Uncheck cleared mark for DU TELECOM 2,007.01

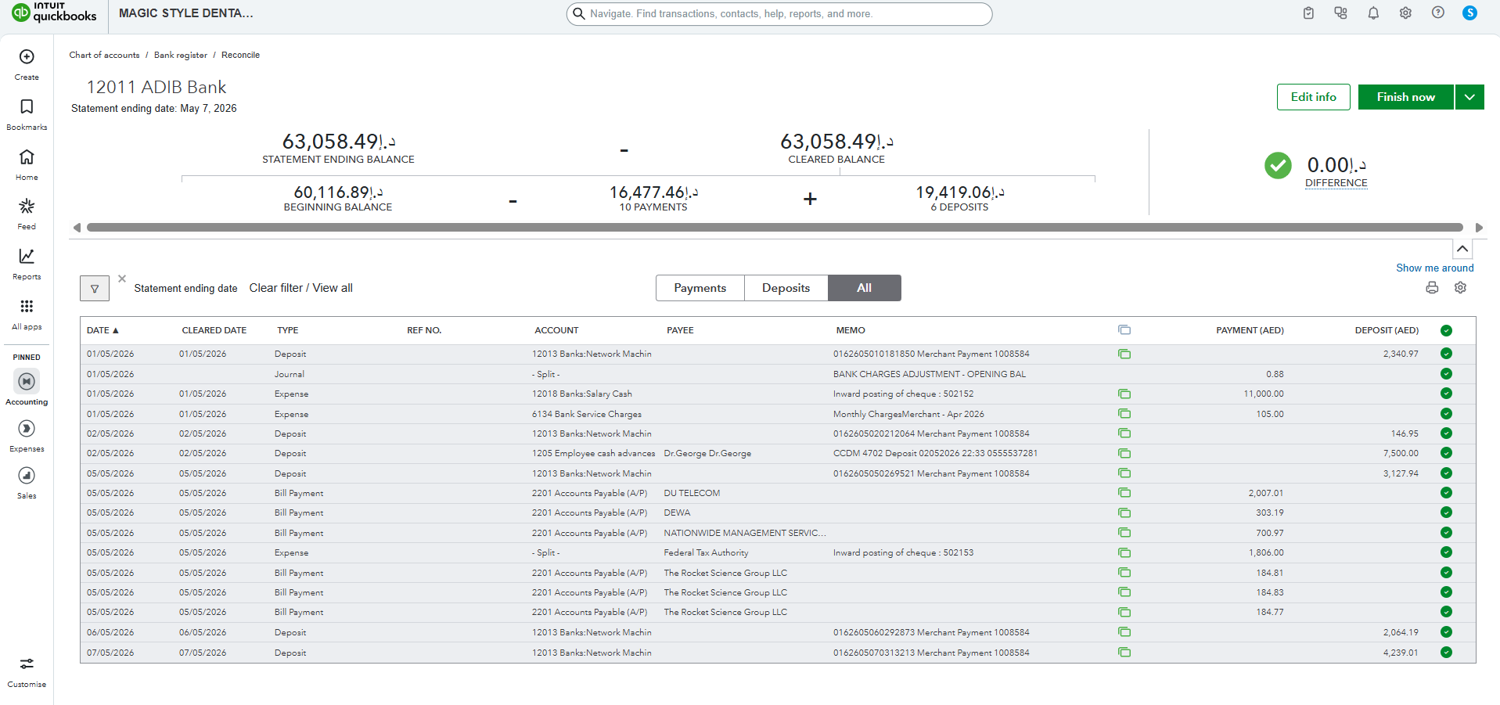coord(1446,493)
